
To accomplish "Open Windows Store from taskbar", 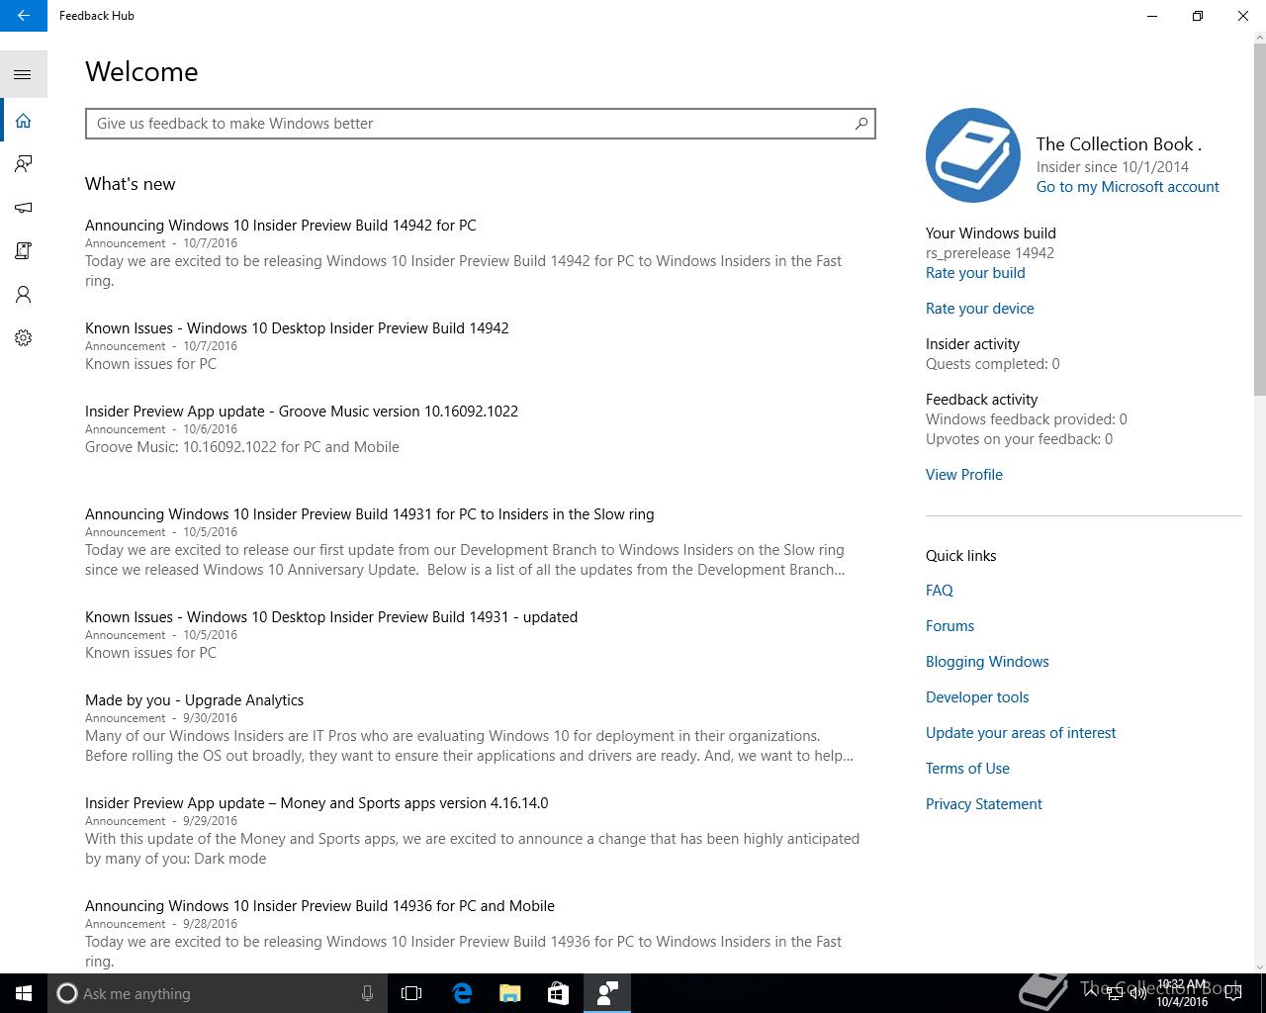I will click(x=558, y=993).
